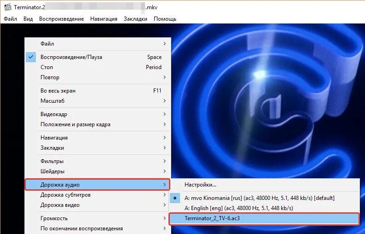This screenshot has width=365, height=234.
Task: Select mvo Kinomania [rus] audio track
Action: click(265, 198)
